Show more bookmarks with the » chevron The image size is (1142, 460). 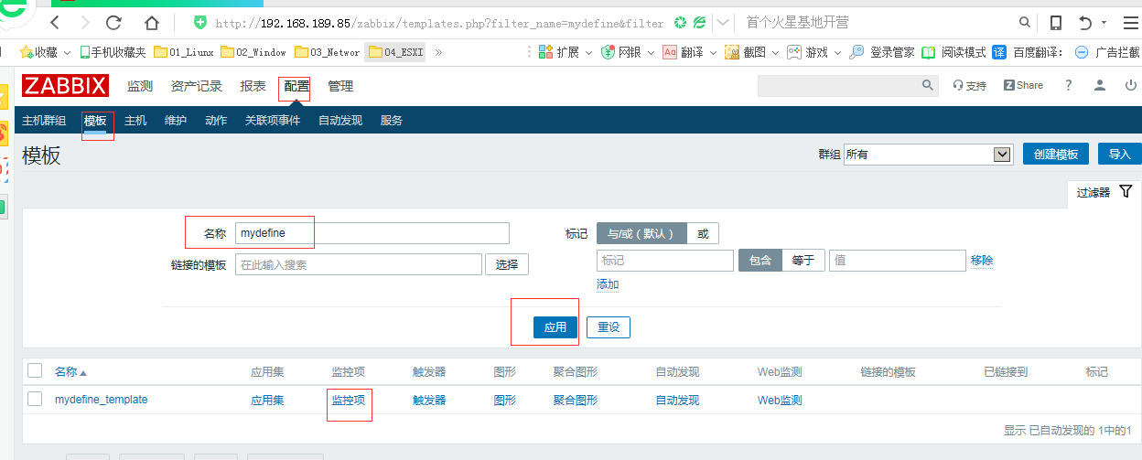coord(438,52)
